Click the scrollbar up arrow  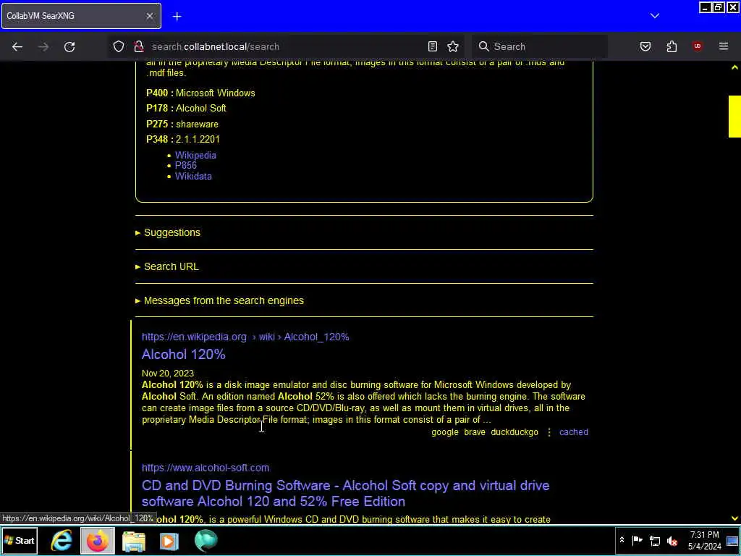pyautogui.click(x=734, y=67)
